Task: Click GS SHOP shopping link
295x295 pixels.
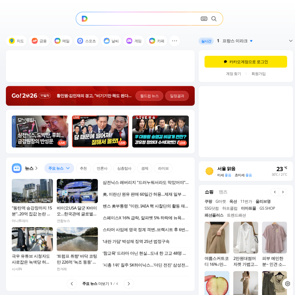Action: pos(267,208)
